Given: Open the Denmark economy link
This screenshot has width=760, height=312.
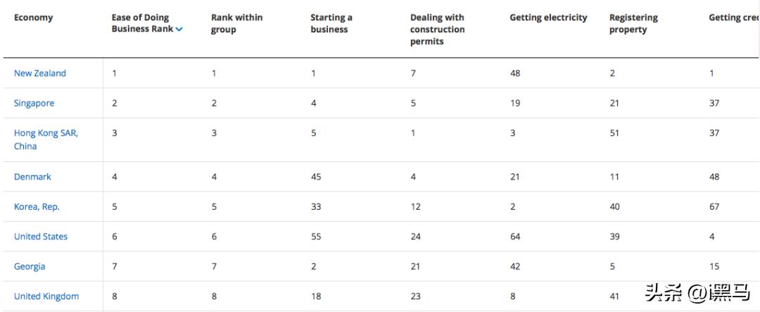Looking at the screenshot, I should point(32,177).
